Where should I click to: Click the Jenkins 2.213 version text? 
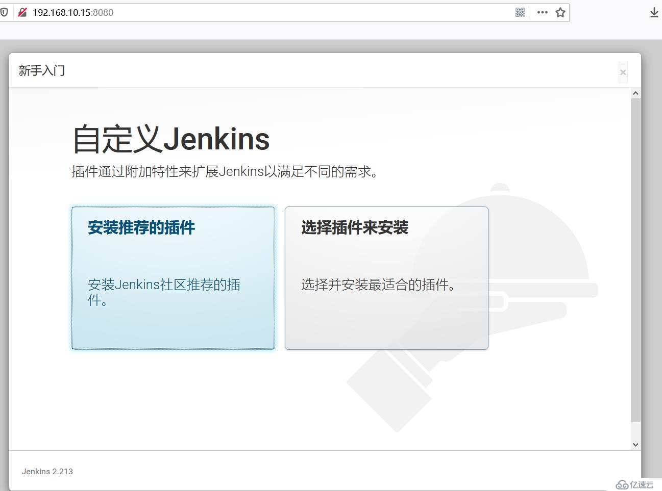[x=47, y=471]
